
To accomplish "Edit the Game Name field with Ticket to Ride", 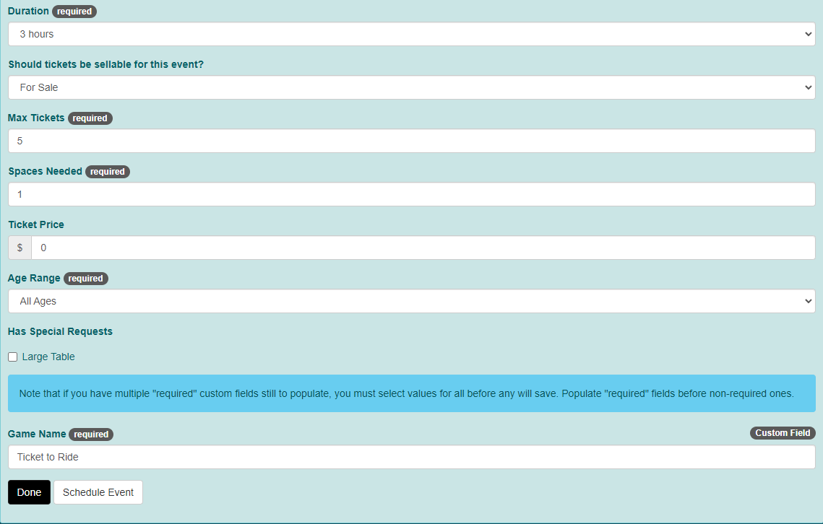I will click(x=412, y=457).
